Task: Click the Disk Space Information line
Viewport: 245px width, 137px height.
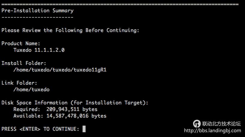Action: [x=75, y=103]
